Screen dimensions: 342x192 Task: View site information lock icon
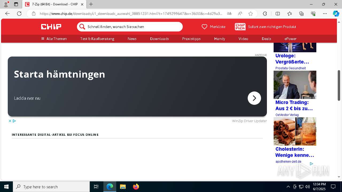click(34, 14)
